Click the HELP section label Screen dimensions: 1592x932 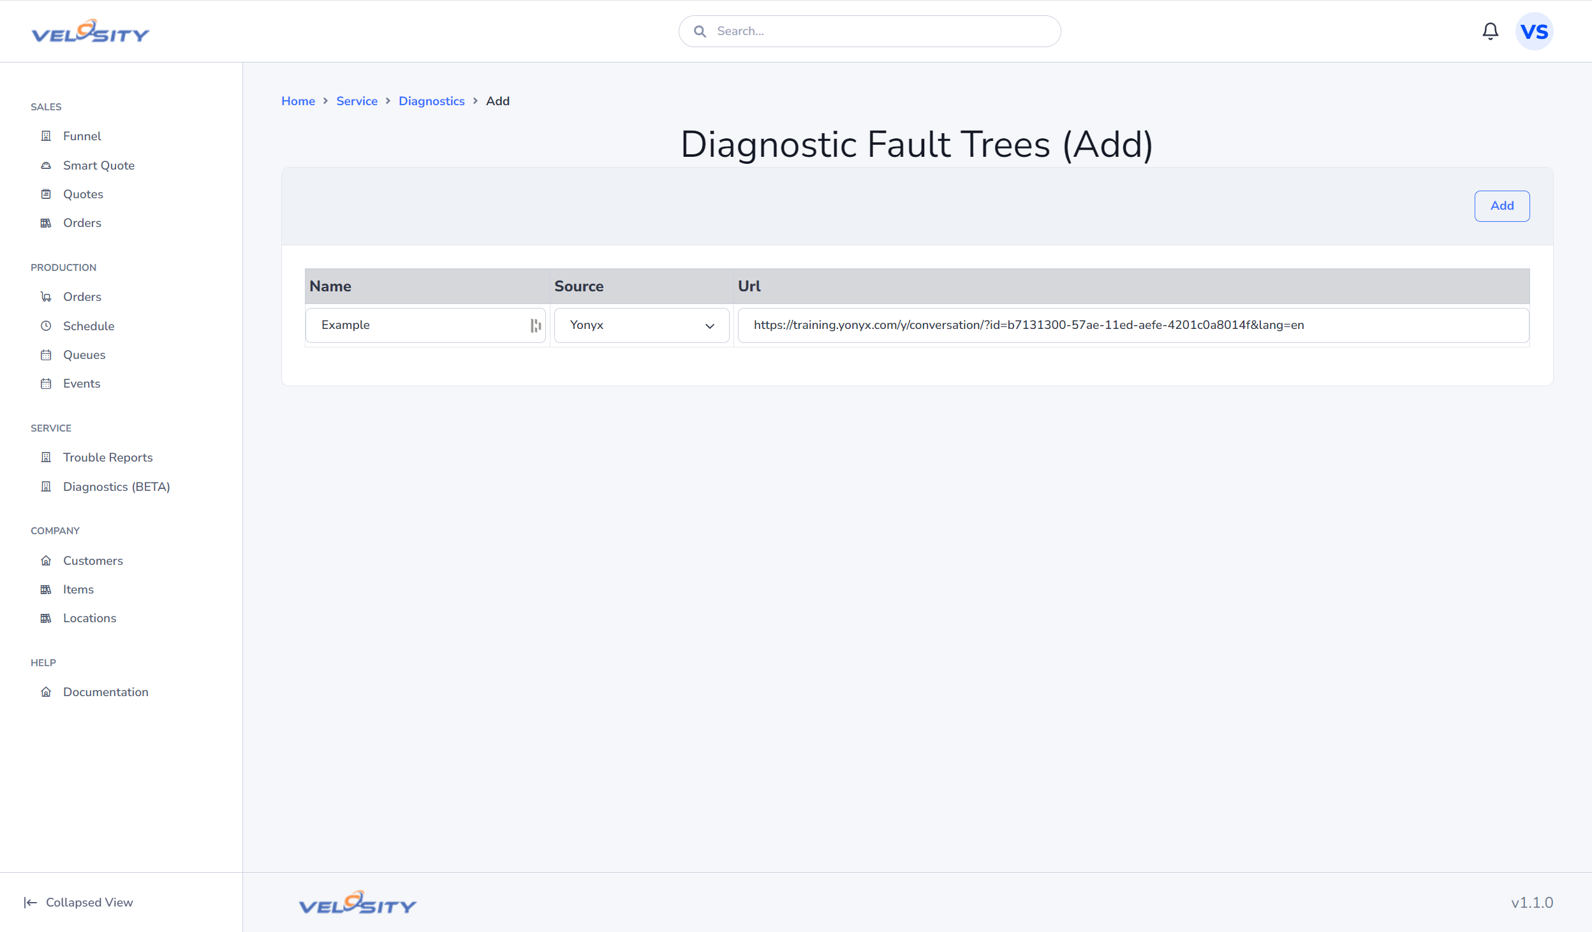click(43, 662)
